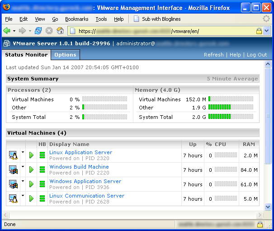Click Linux Application Server penguin icon
Viewport: 274px width, 231px height.
point(13,155)
